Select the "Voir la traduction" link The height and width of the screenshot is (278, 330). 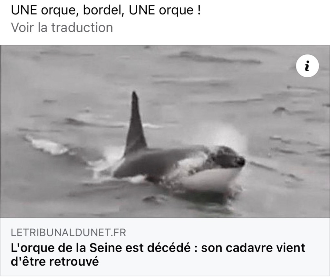62,28
